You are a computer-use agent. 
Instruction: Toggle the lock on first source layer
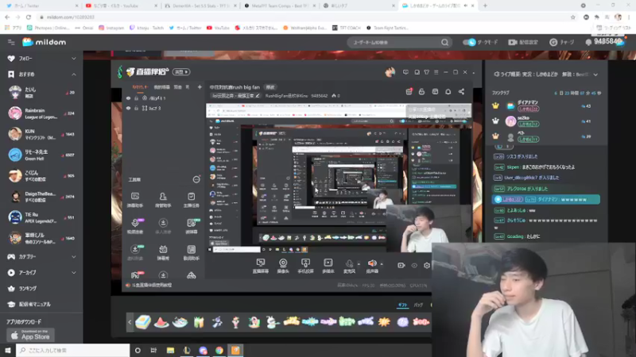[x=136, y=98]
